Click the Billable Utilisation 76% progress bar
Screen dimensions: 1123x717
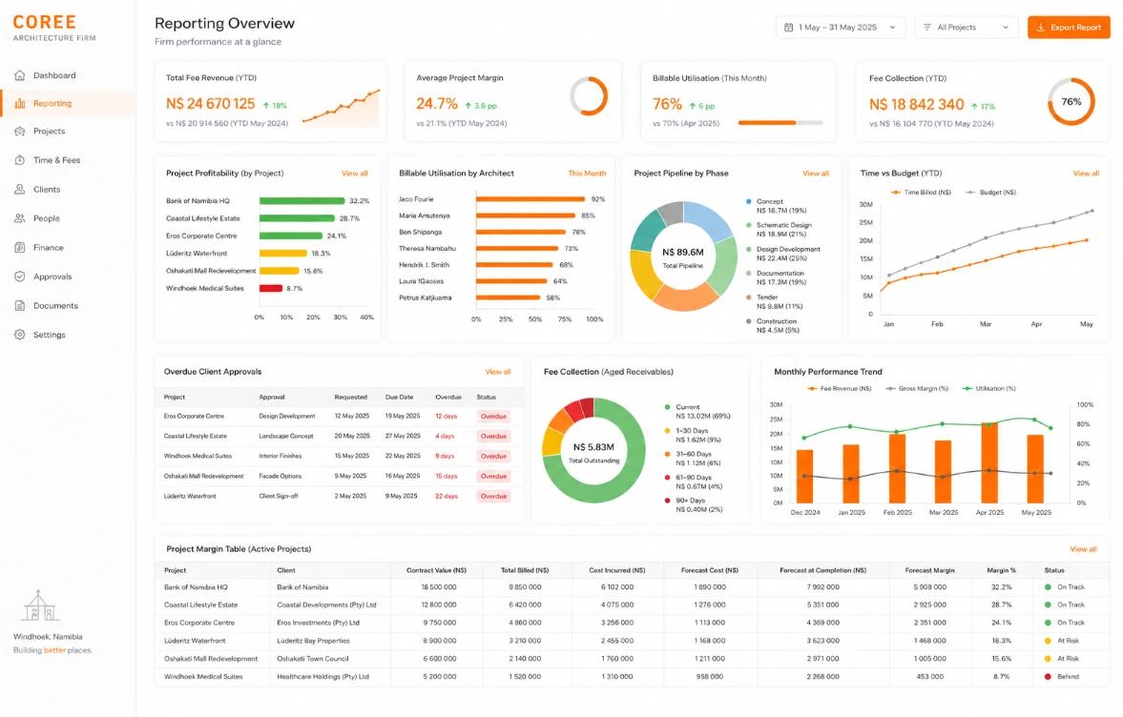(x=780, y=123)
